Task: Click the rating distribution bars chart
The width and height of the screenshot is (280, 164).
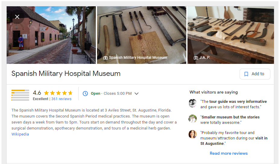Action: (20, 95)
